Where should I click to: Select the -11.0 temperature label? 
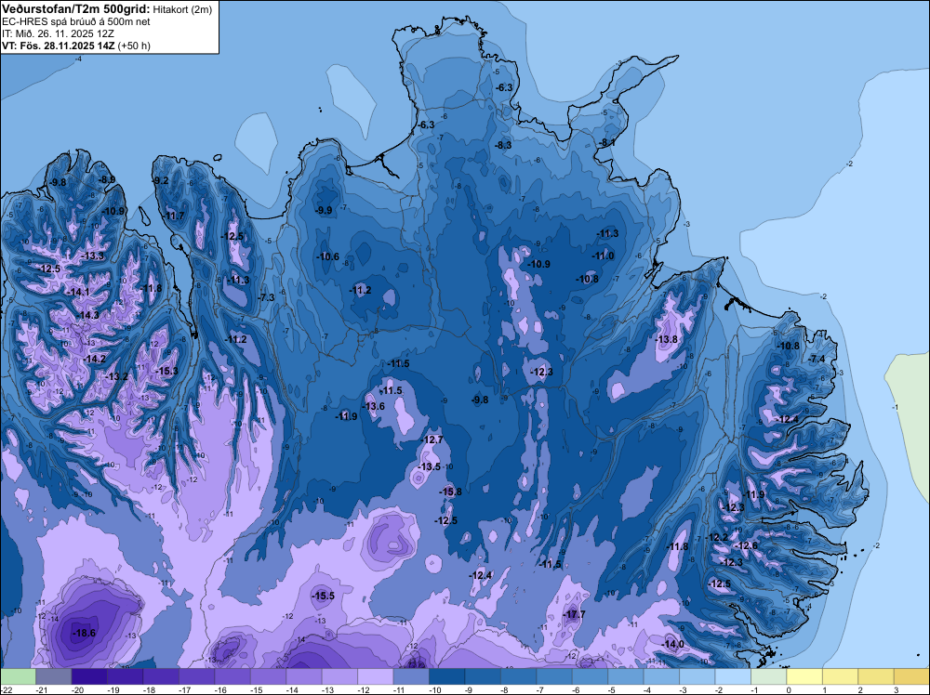tap(603, 256)
